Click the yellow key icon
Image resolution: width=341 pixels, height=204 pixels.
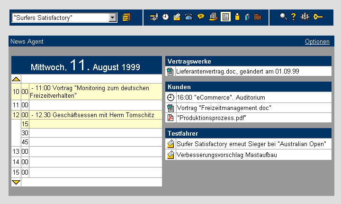pos(318,17)
